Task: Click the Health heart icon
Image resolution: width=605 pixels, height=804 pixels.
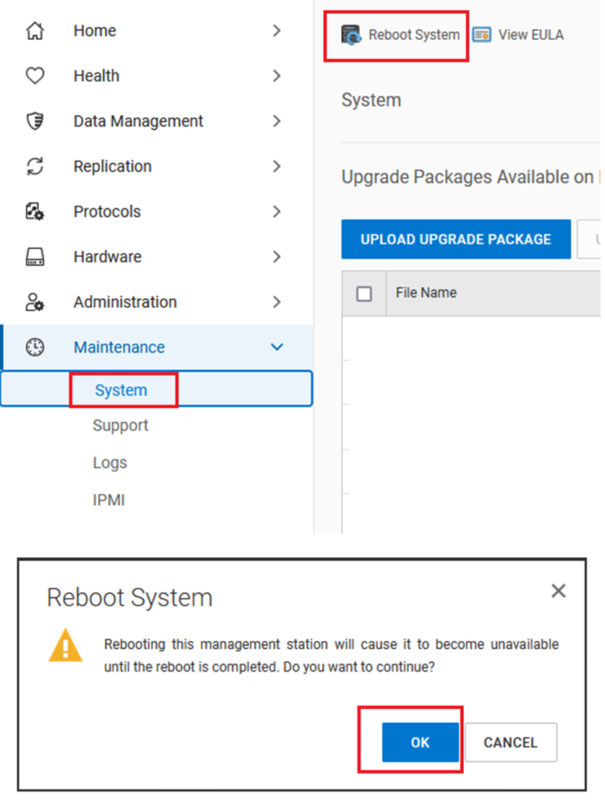Action: pos(35,76)
